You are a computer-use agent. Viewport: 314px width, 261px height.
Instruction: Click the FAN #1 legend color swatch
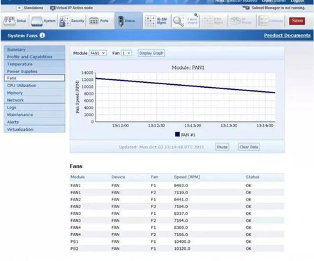(x=177, y=134)
